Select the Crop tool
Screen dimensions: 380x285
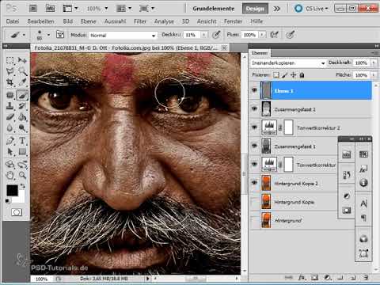[x=10, y=82]
